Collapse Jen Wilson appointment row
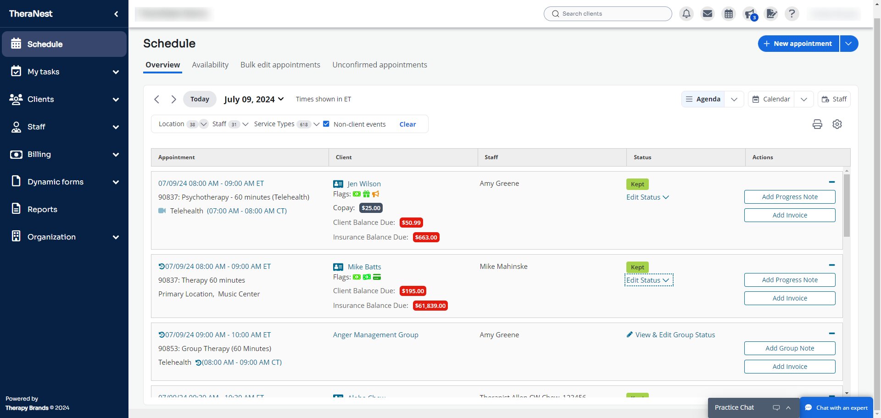Screen dimensions: 881x418 pos(831,182)
